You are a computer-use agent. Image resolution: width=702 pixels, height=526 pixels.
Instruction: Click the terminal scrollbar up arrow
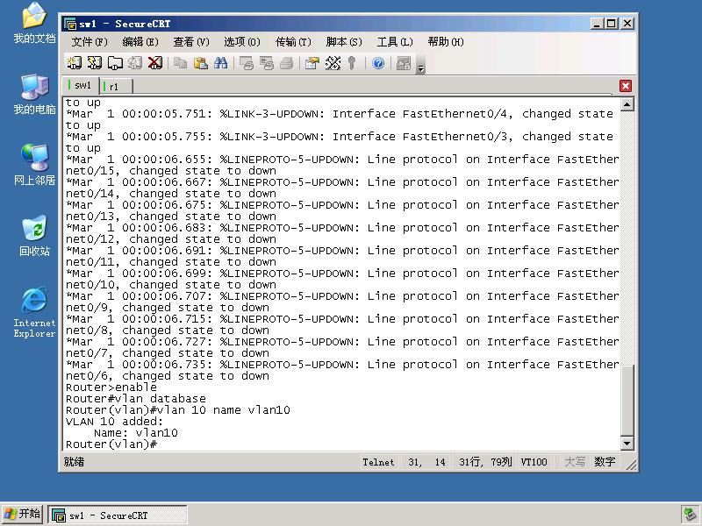click(627, 104)
